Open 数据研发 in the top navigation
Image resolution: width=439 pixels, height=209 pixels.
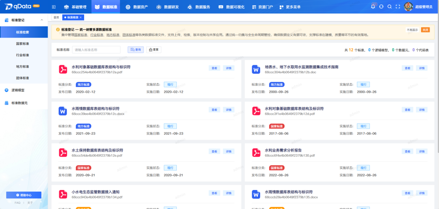168,7
